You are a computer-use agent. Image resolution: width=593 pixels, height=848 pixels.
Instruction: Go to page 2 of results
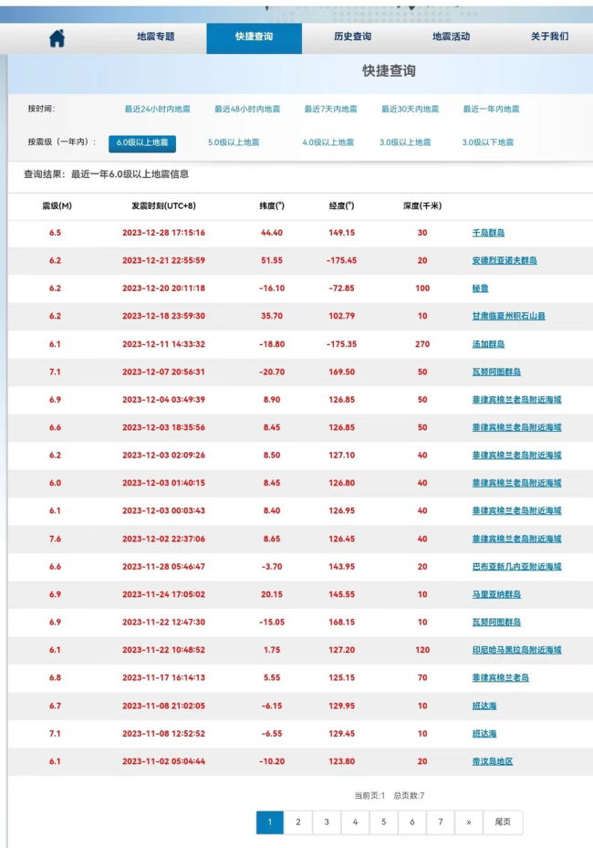pos(297,822)
